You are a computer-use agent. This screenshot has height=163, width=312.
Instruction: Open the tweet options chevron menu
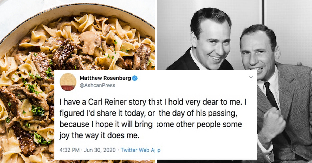pos(251,77)
